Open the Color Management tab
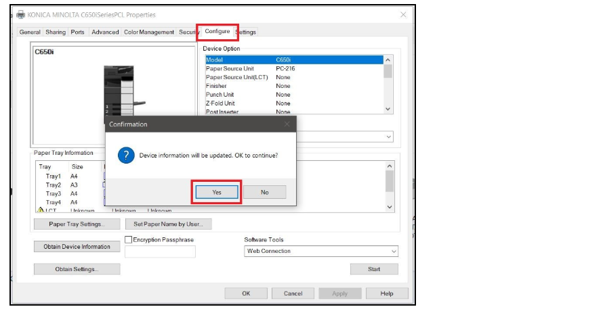Screen dimensions: 603x309 [149, 32]
